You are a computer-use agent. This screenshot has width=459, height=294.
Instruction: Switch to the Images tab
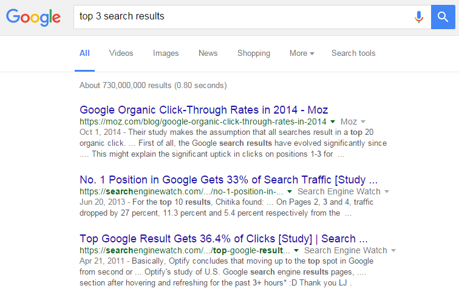[166, 53]
